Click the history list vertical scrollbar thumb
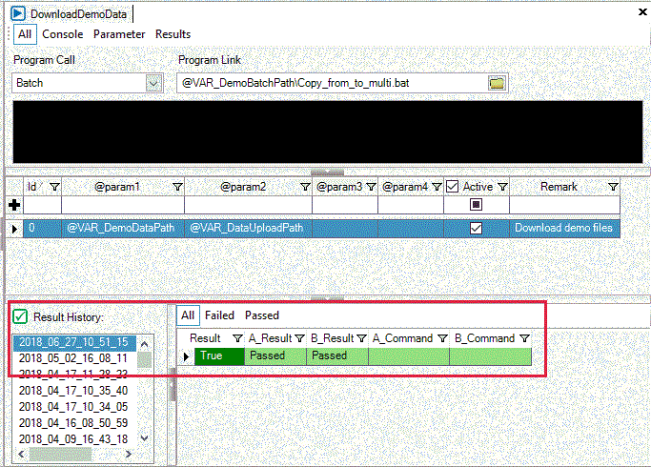 point(145,360)
